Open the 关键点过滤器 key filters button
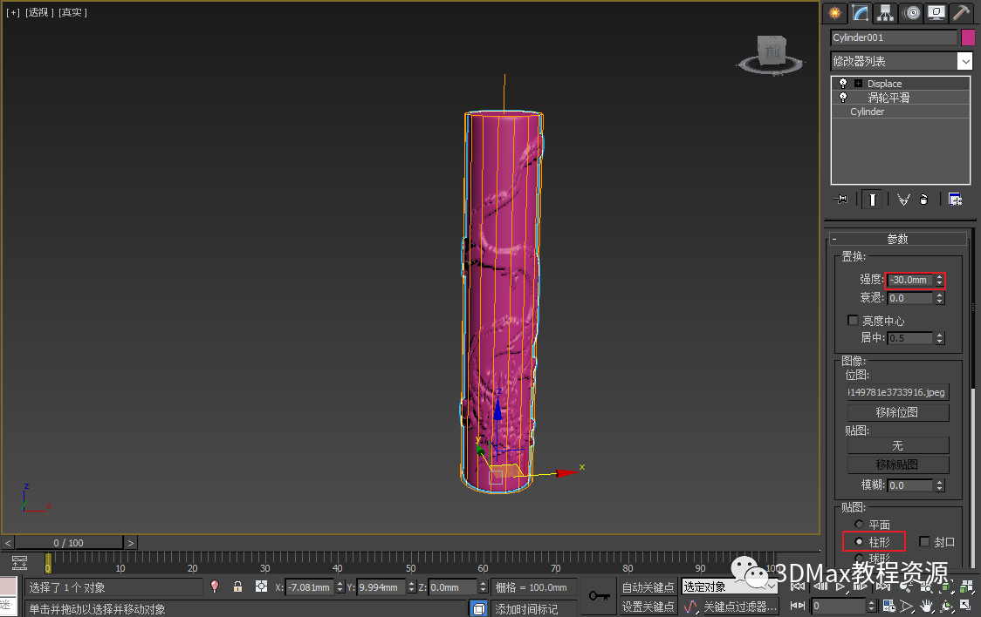This screenshot has height=617, width=981. click(x=740, y=607)
